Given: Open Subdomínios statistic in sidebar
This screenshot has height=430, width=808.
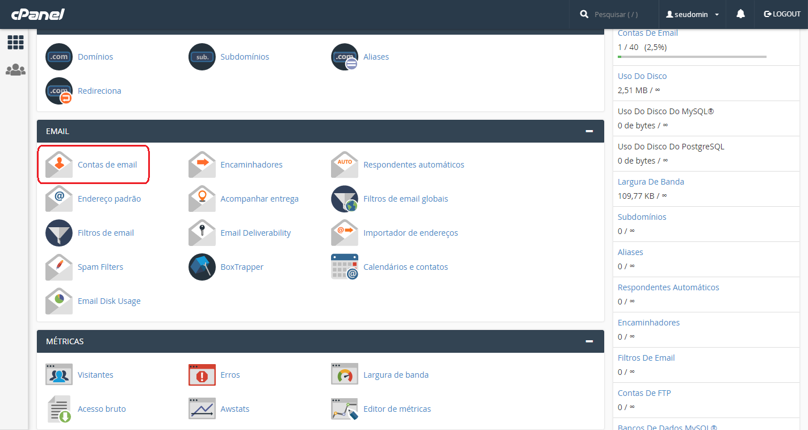Looking at the screenshot, I should pos(642,217).
